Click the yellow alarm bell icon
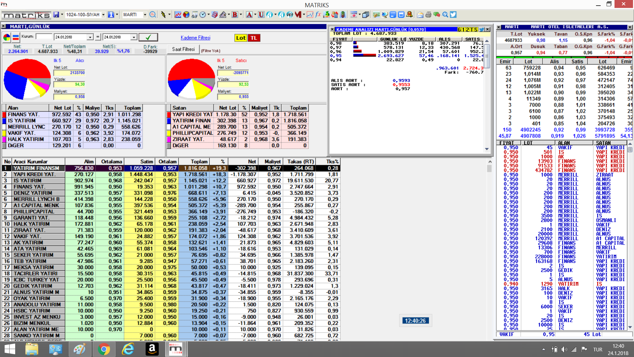 click(x=409, y=15)
